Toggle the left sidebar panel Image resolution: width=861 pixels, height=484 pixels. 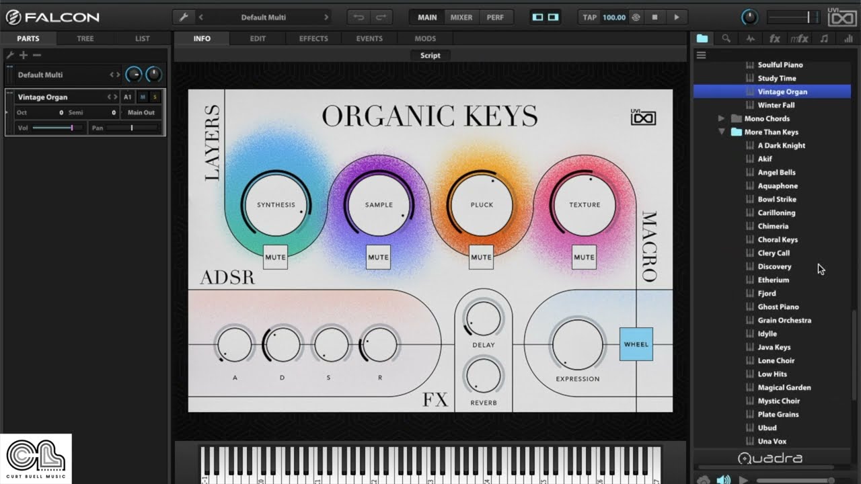[x=537, y=17]
